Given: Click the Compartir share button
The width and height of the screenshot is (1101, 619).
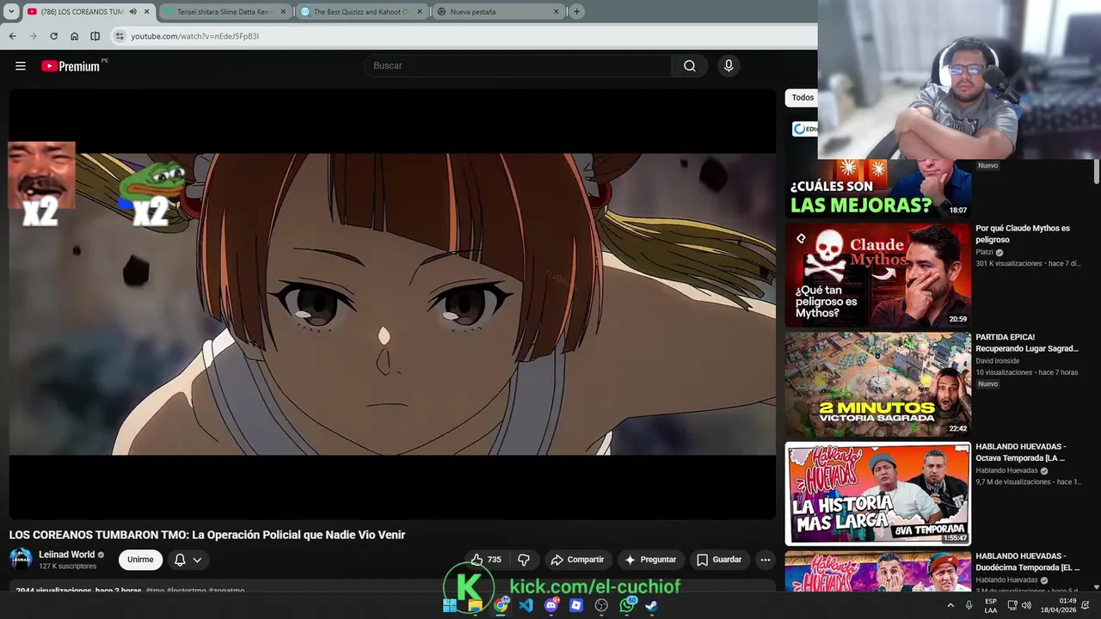Looking at the screenshot, I should [x=577, y=560].
